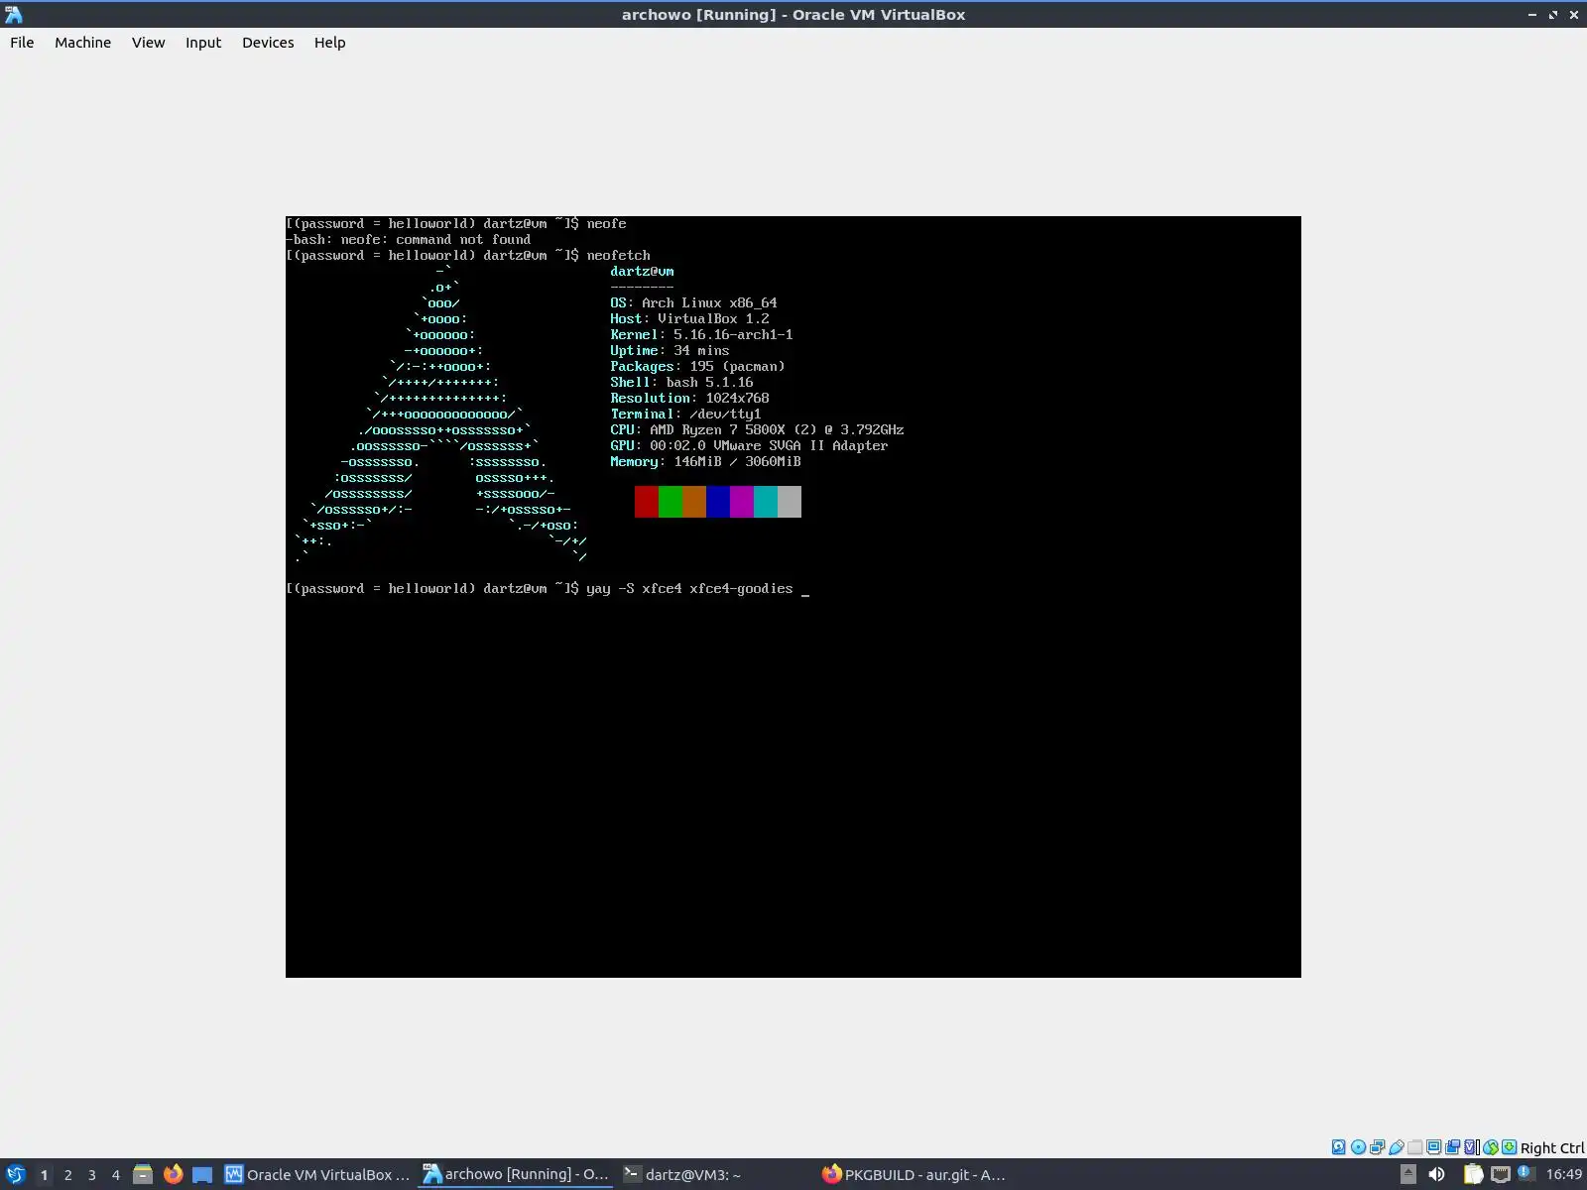The image size is (1587, 1190).
Task: Click the 'Uptime: 34 mins' line
Action: pos(670,351)
